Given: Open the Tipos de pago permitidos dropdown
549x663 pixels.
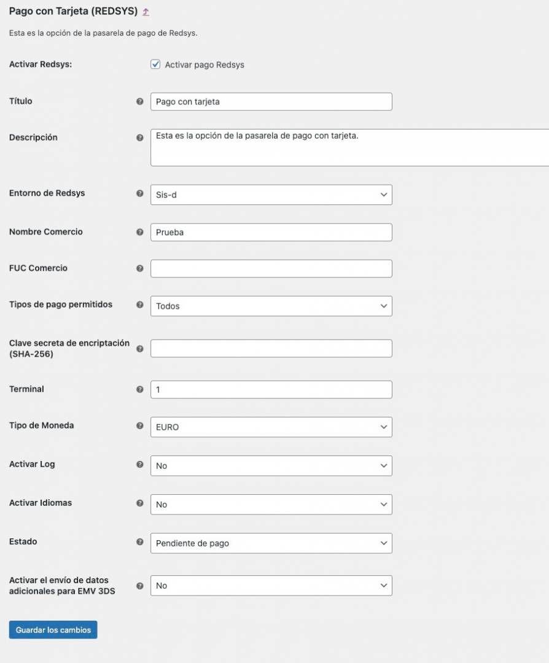Looking at the screenshot, I should [x=271, y=306].
